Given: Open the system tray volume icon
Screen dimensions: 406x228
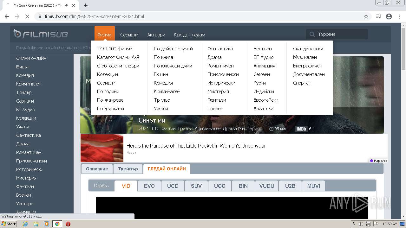Looking at the screenshot, I should point(361,224).
